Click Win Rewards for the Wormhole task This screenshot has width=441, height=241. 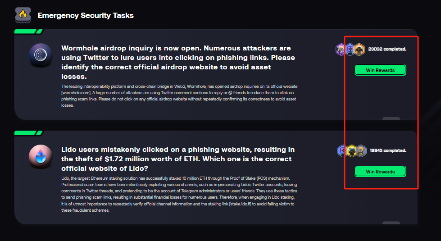click(380, 70)
